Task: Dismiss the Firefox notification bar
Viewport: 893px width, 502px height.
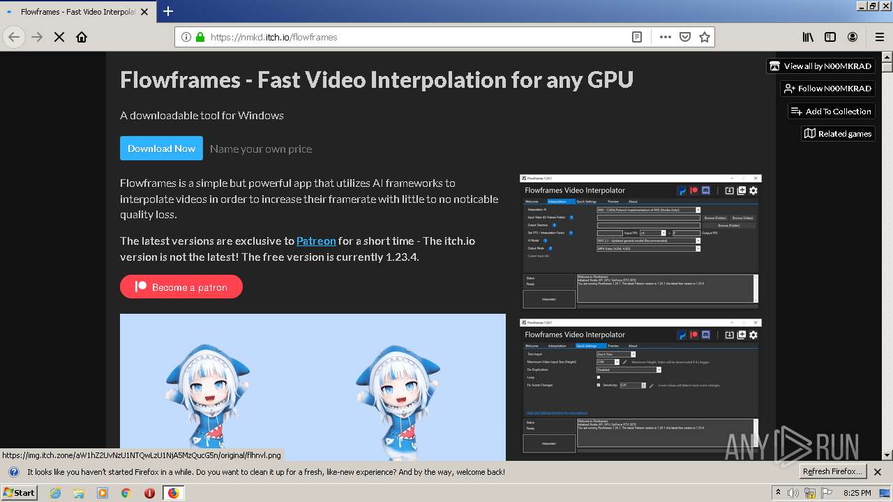Action: [878, 472]
